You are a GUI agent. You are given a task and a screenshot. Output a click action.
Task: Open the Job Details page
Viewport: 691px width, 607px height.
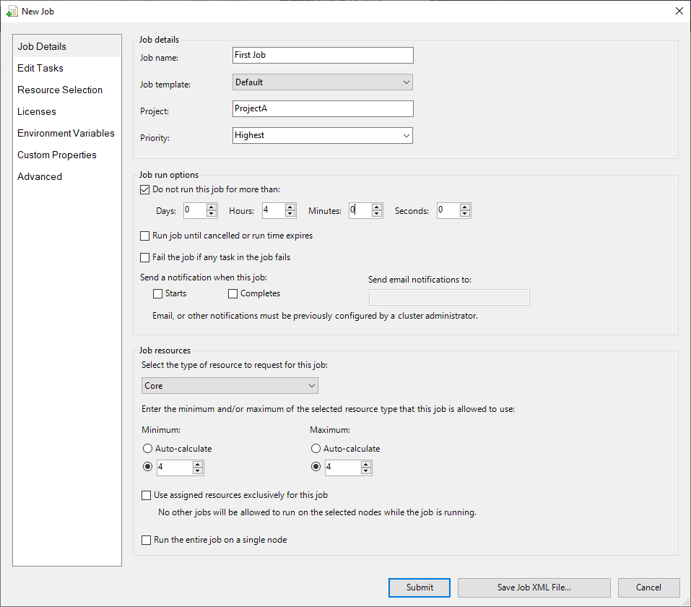tap(43, 46)
